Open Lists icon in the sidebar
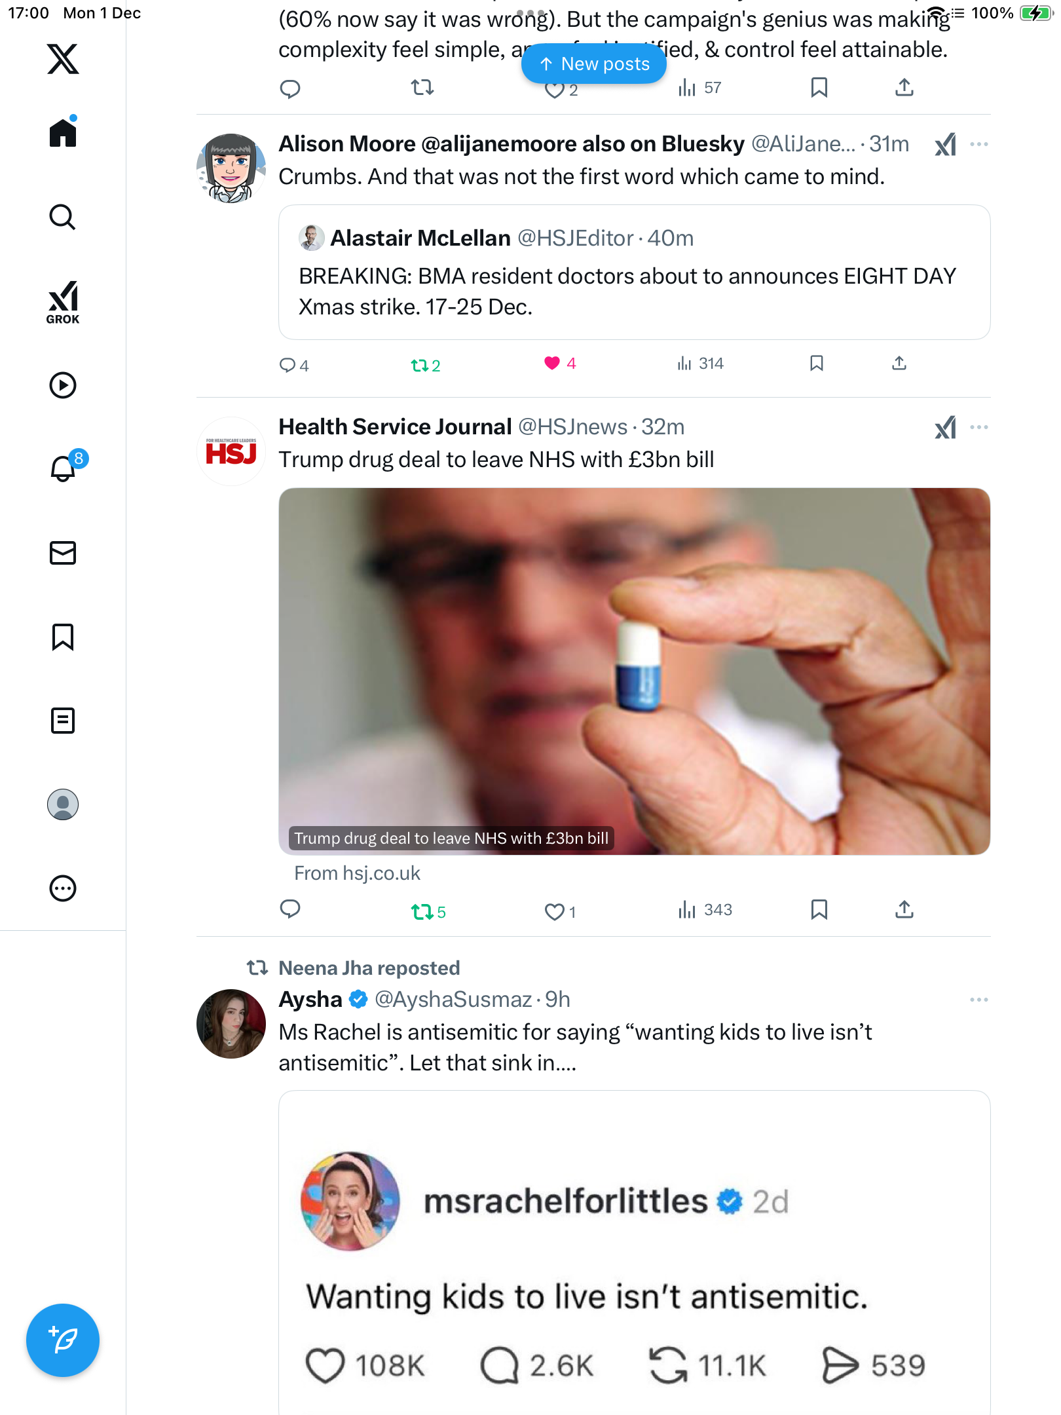The height and width of the screenshot is (1415, 1061). (x=63, y=721)
